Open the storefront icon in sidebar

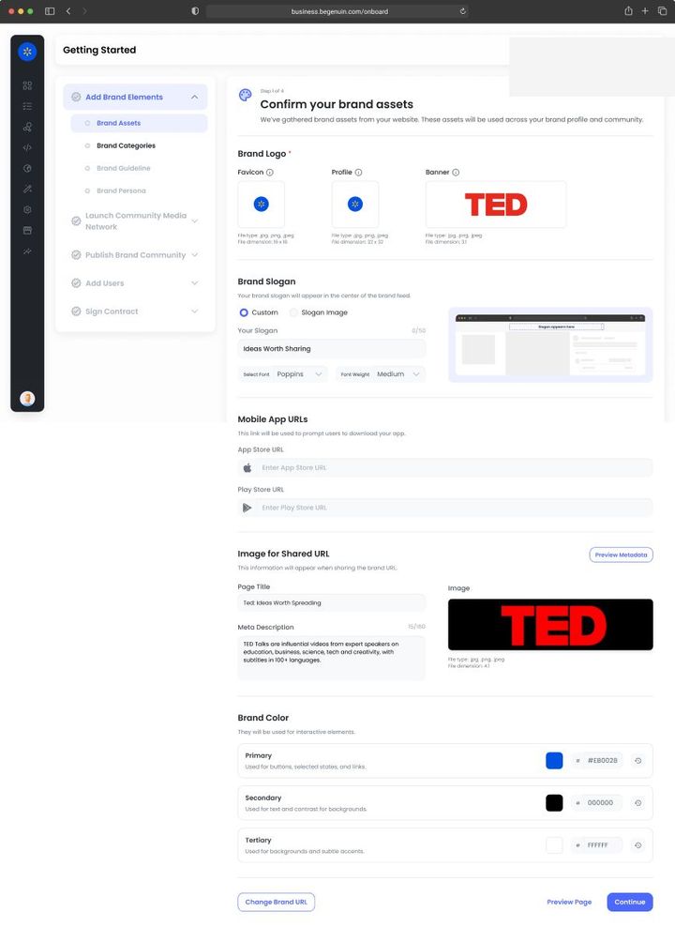(27, 231)
